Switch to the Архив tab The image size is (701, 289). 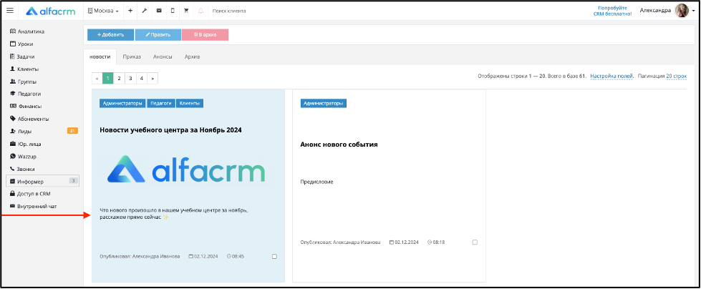[x=192, y=57]
